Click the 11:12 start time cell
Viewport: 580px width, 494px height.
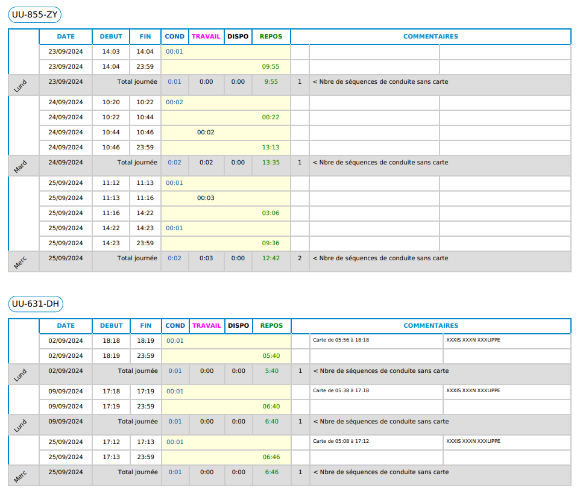[111, 183]
